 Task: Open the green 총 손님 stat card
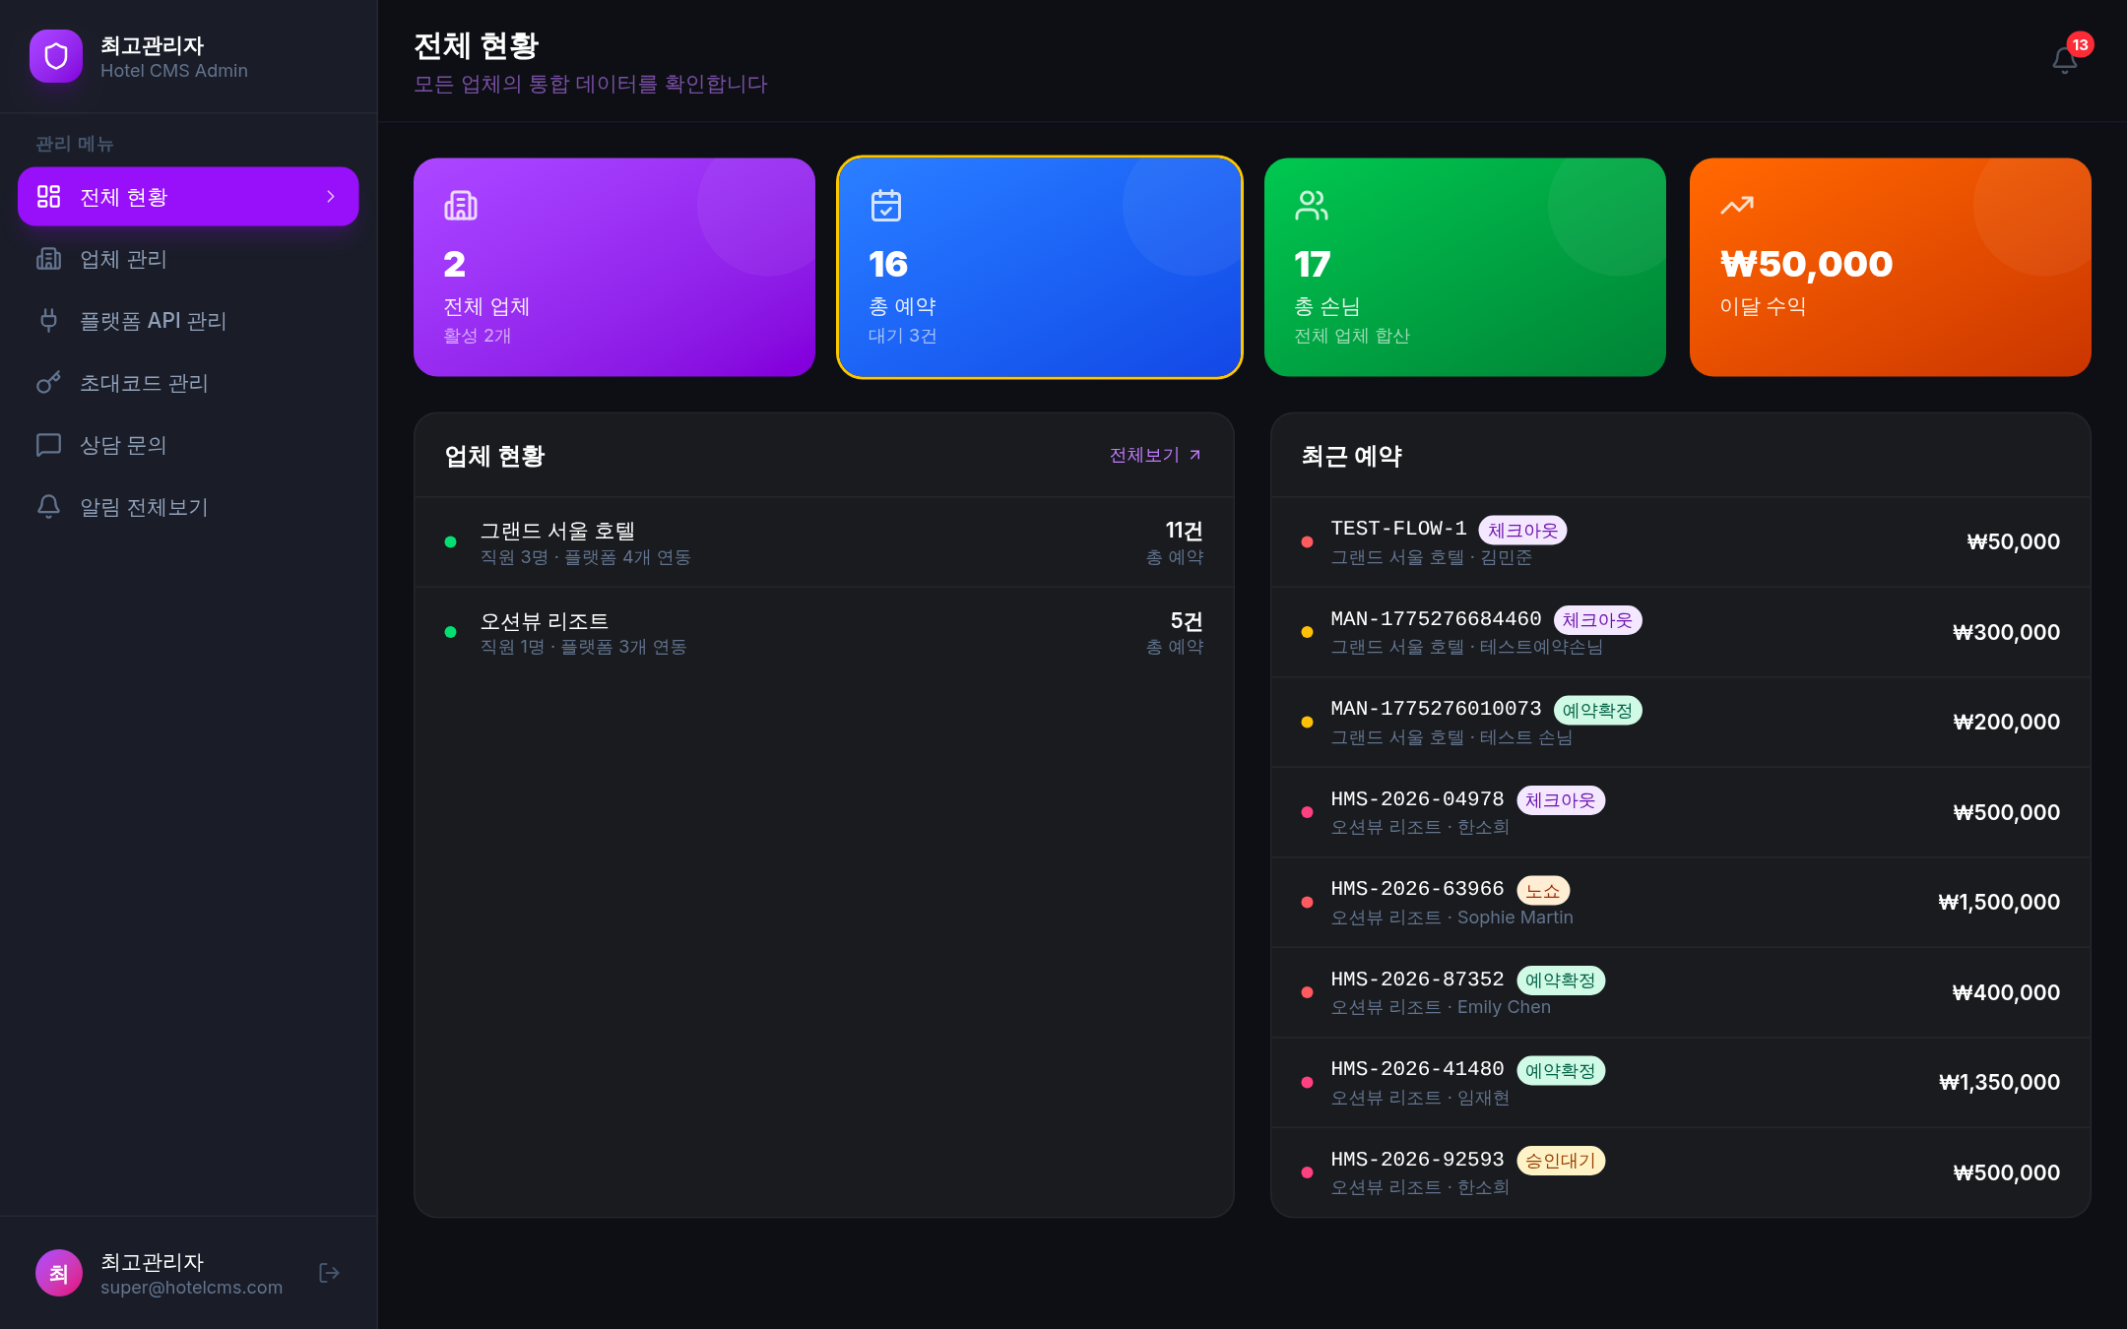pyautogui.click(x=1465, y=267)
